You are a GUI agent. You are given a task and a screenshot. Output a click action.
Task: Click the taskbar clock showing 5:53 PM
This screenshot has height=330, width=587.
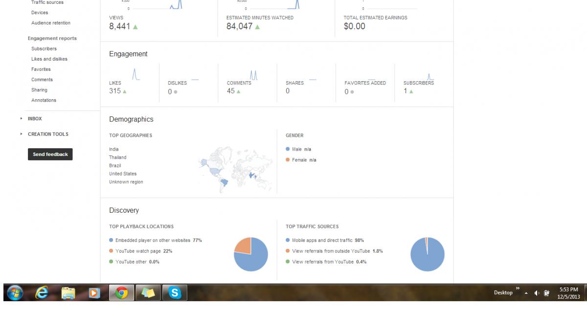coord(568,293)
